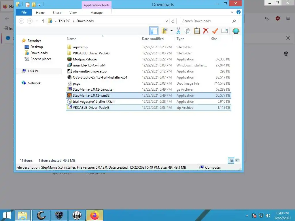The height and width of the screenshot is (221, 295).
Task: Go up one folder level arrow
Action: pyautogui.click(x=43, y=21)
